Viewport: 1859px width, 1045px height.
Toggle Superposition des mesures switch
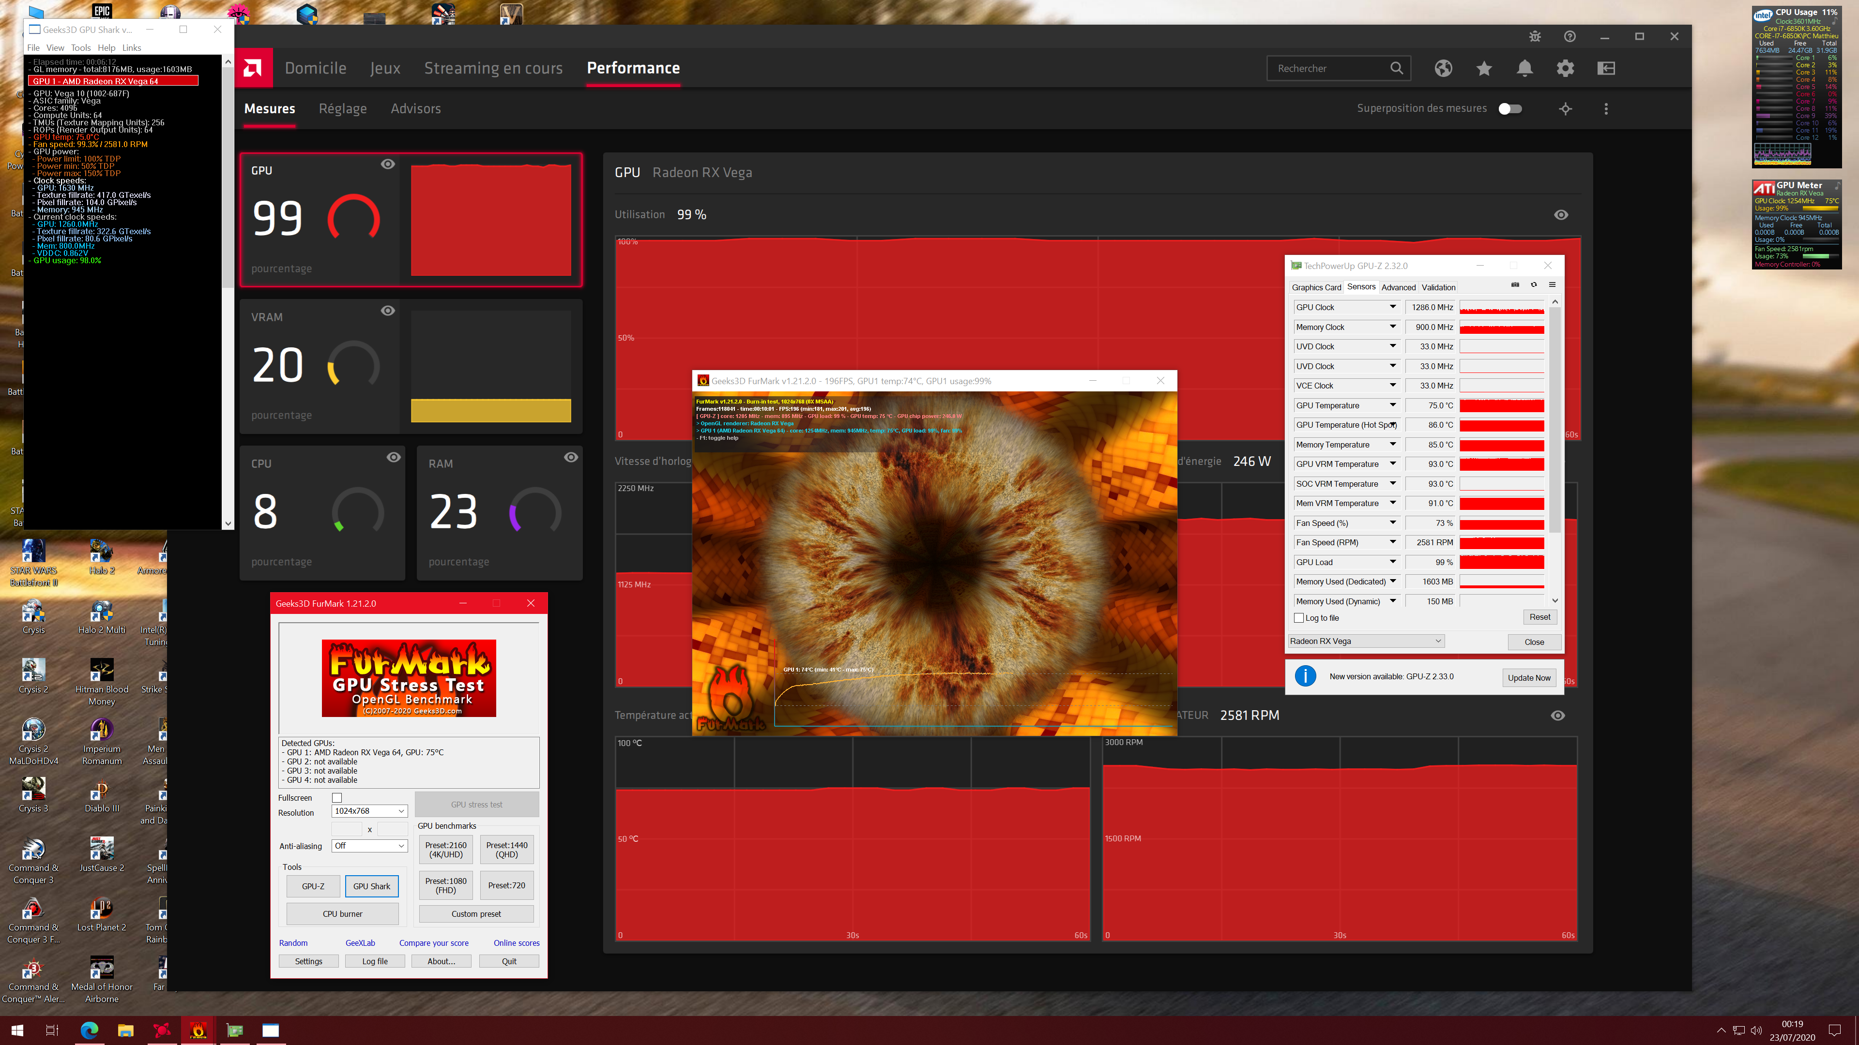pyautogui.click(x=1510, y=109)
